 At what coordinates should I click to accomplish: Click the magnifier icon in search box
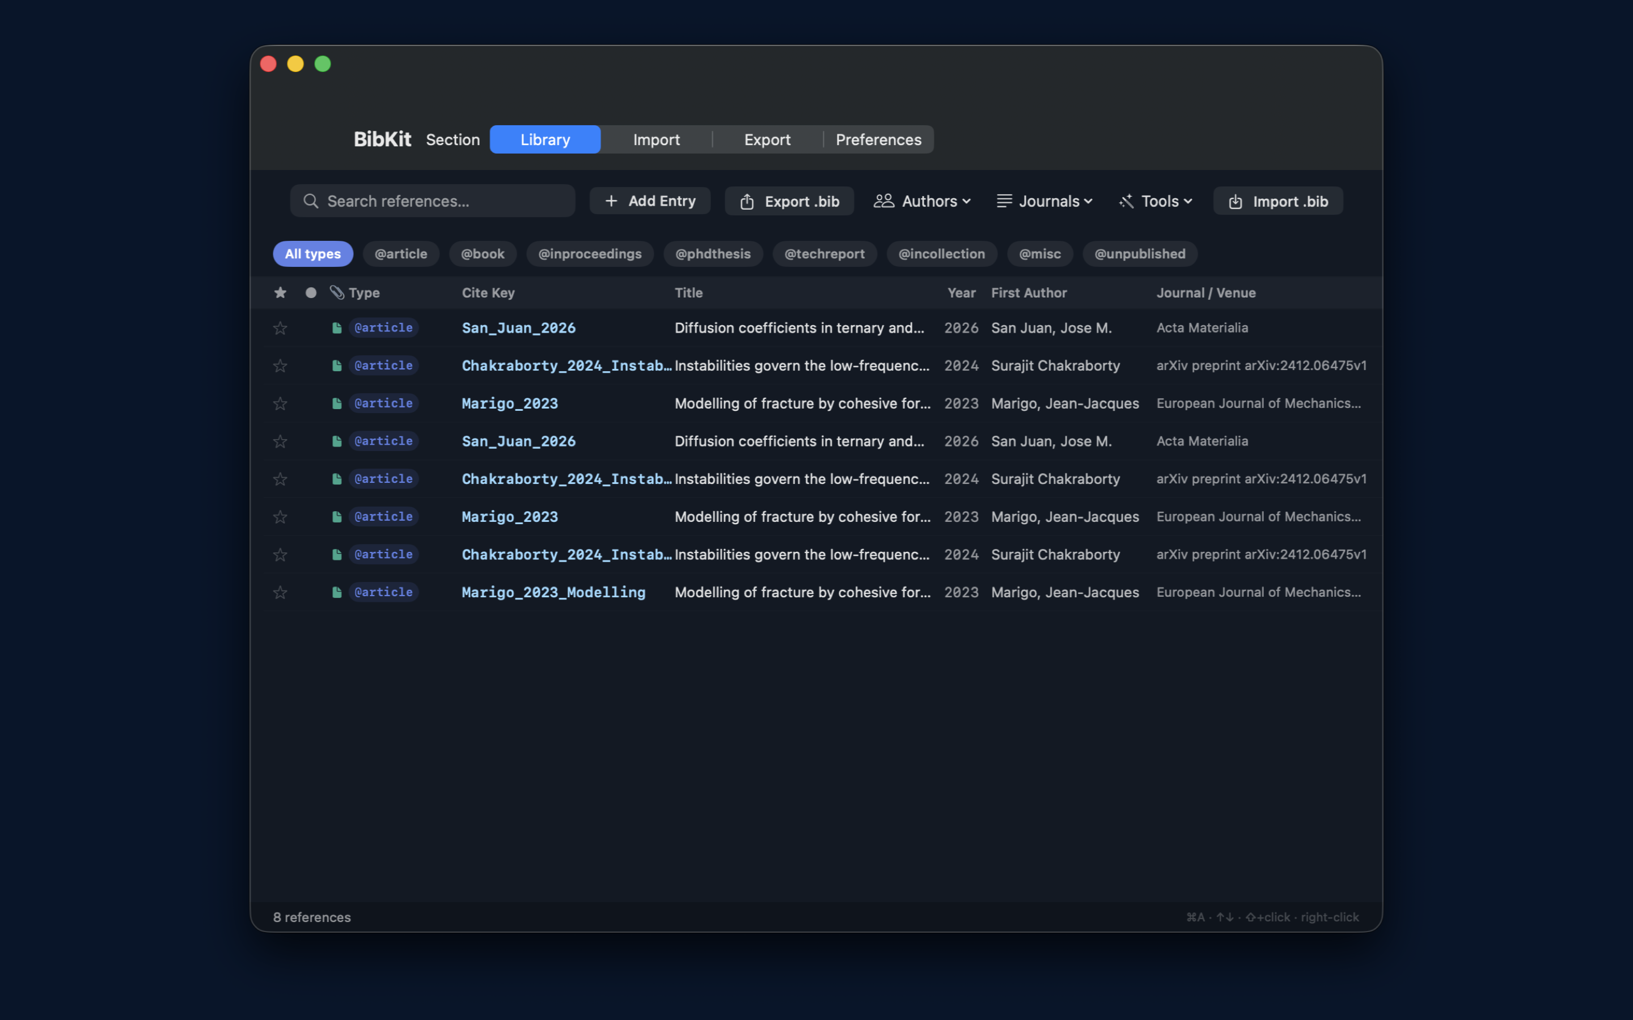pyautogui.click(x=310, y=201)
